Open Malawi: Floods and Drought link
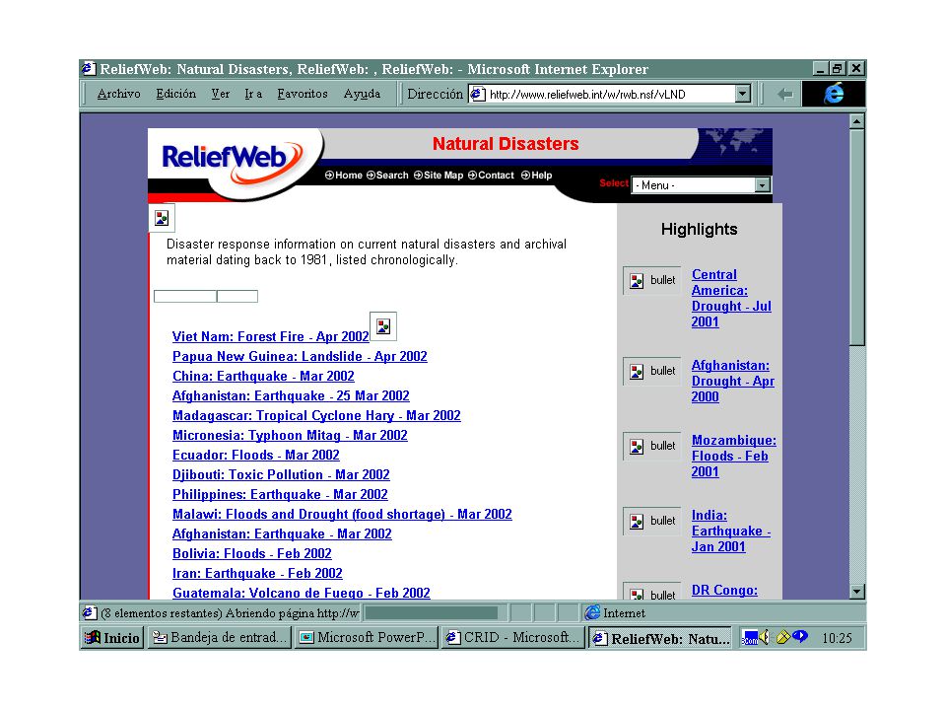 342,515
